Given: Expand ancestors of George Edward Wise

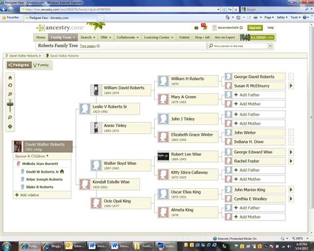Looking at the screenshot, I should click(x=291, y=152).
